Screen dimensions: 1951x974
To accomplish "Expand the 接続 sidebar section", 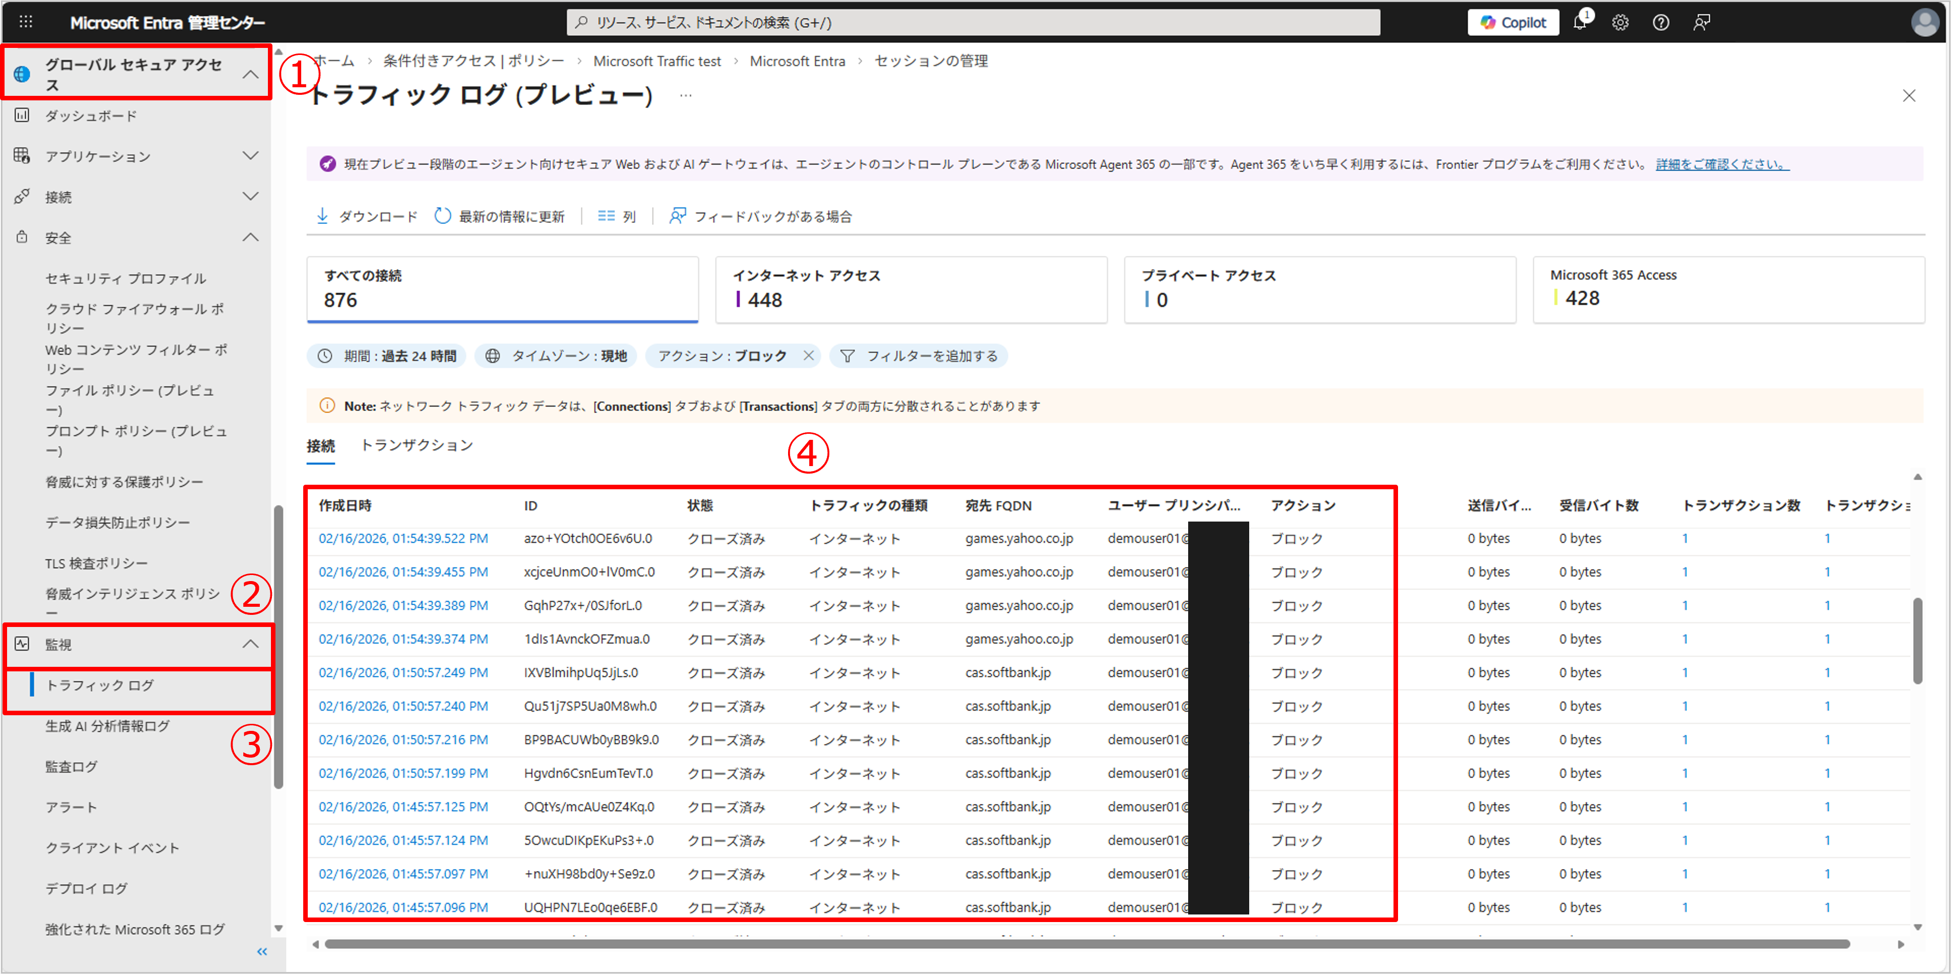I will pyautogui.click(x=250, y=197).
